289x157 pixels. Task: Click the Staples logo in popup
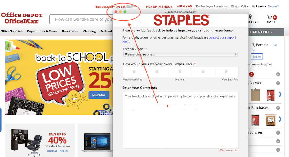pos(181,20)
